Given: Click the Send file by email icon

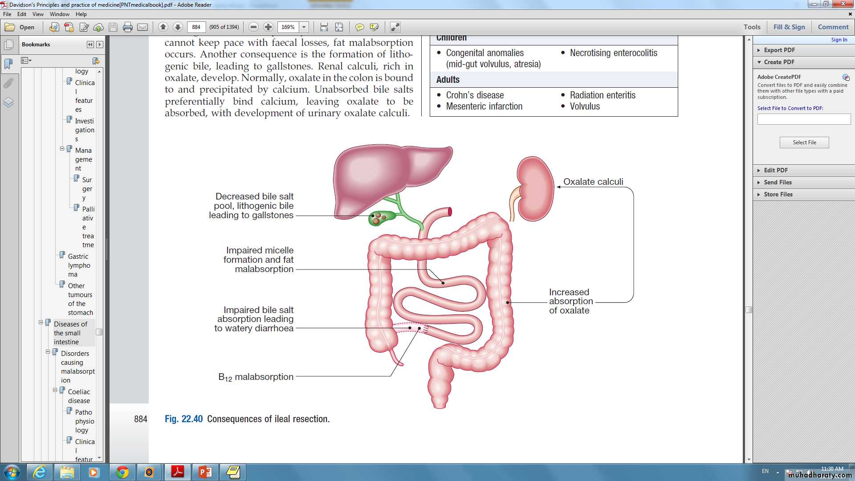Looking at the screenshot, I should pos(142,27).
